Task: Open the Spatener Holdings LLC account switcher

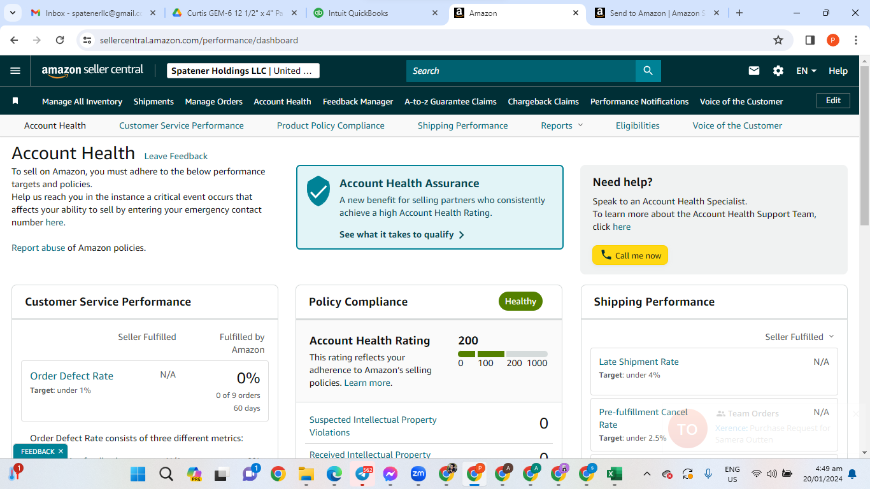Action: click(x=243, y=71)
